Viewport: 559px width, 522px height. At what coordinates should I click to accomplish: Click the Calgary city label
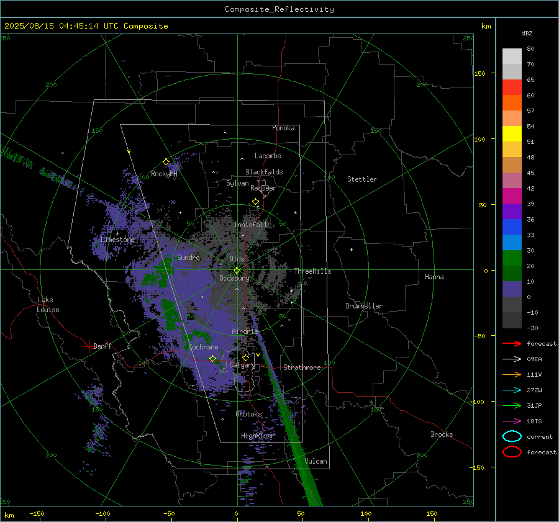(x=242, y=365)
